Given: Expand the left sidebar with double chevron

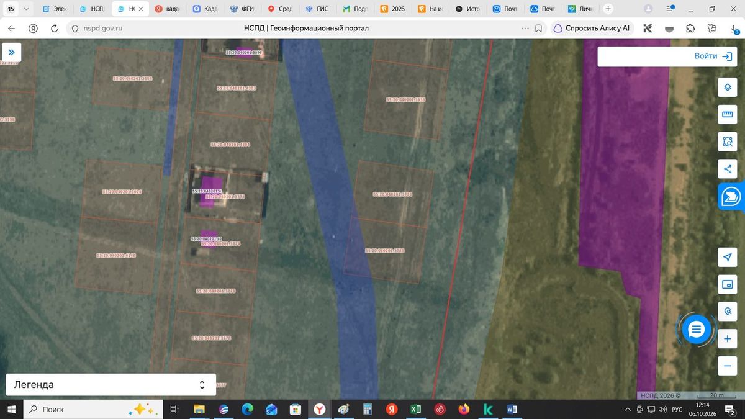Looking at the screenshot, I should pos(11,52).
